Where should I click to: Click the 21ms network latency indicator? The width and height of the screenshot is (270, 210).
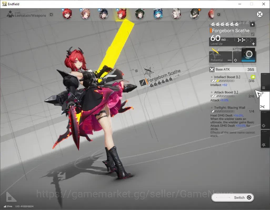(8, 206)
